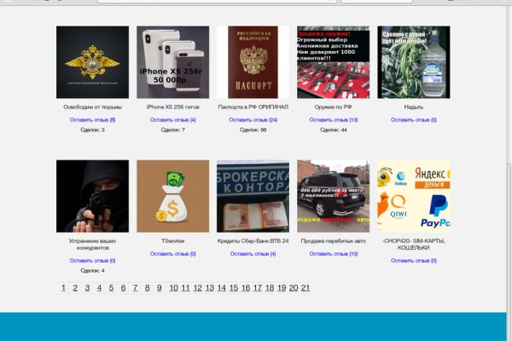512x341 pixels.
Task: Open the black SUV listing thumbnail
Action: (x=334, y=196)
